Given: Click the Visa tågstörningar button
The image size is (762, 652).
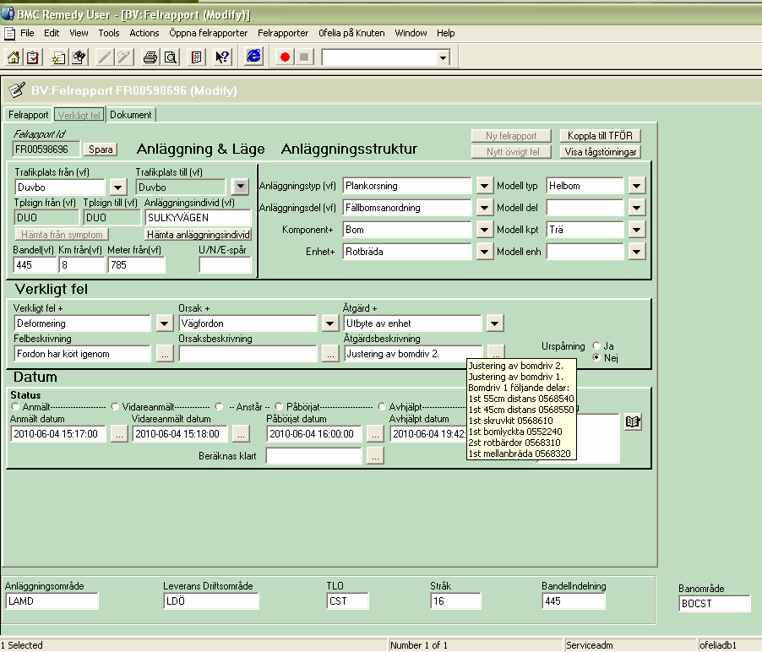Looking at the screenshot, I should [x=600, y=151].
